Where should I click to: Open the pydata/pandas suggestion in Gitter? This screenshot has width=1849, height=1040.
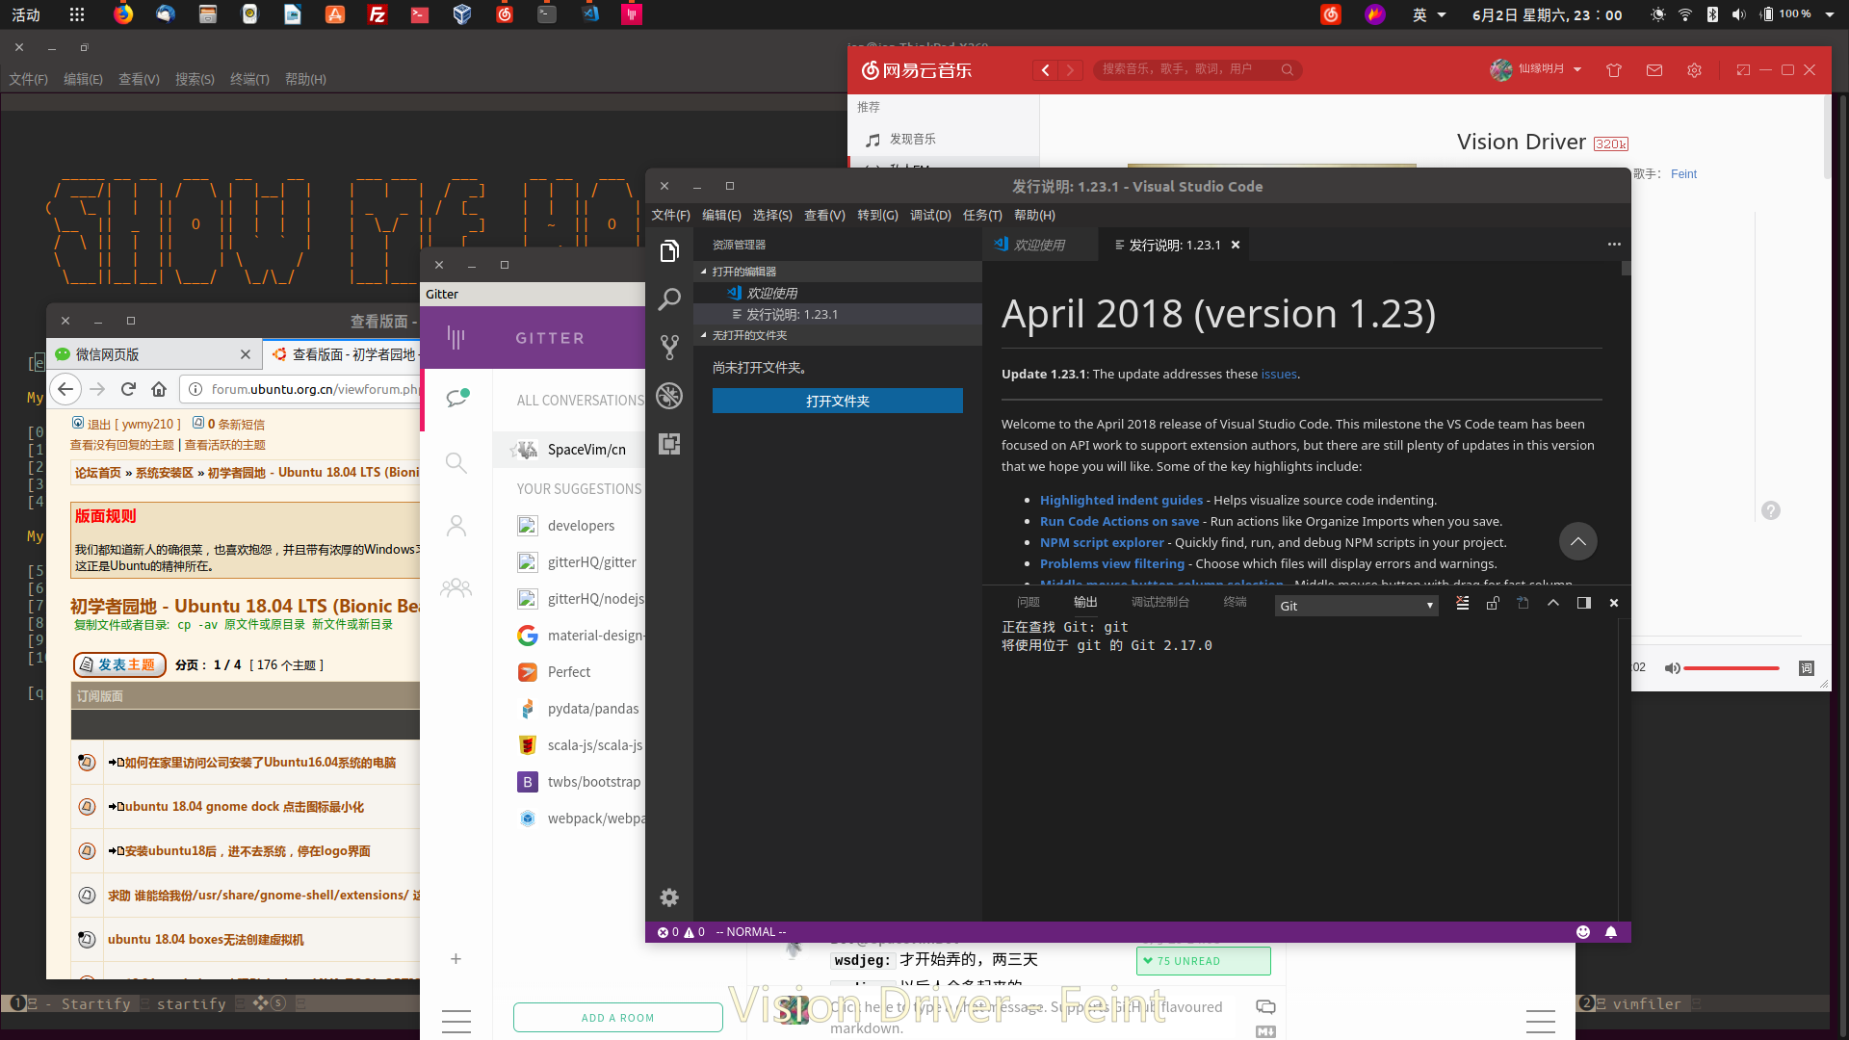(x=580, y=709)
